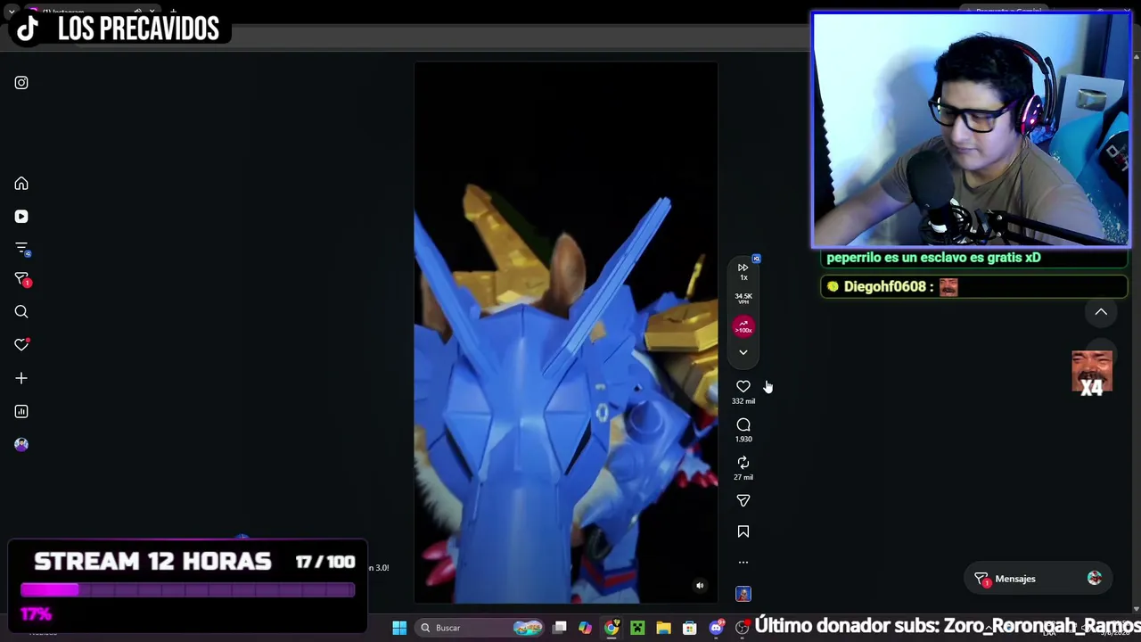Change playback speed at 1x control

tap(743, 271)
